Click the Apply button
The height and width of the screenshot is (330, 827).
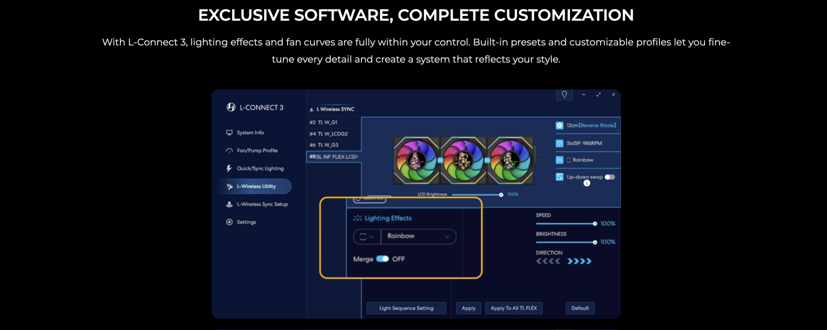(469, 308)
